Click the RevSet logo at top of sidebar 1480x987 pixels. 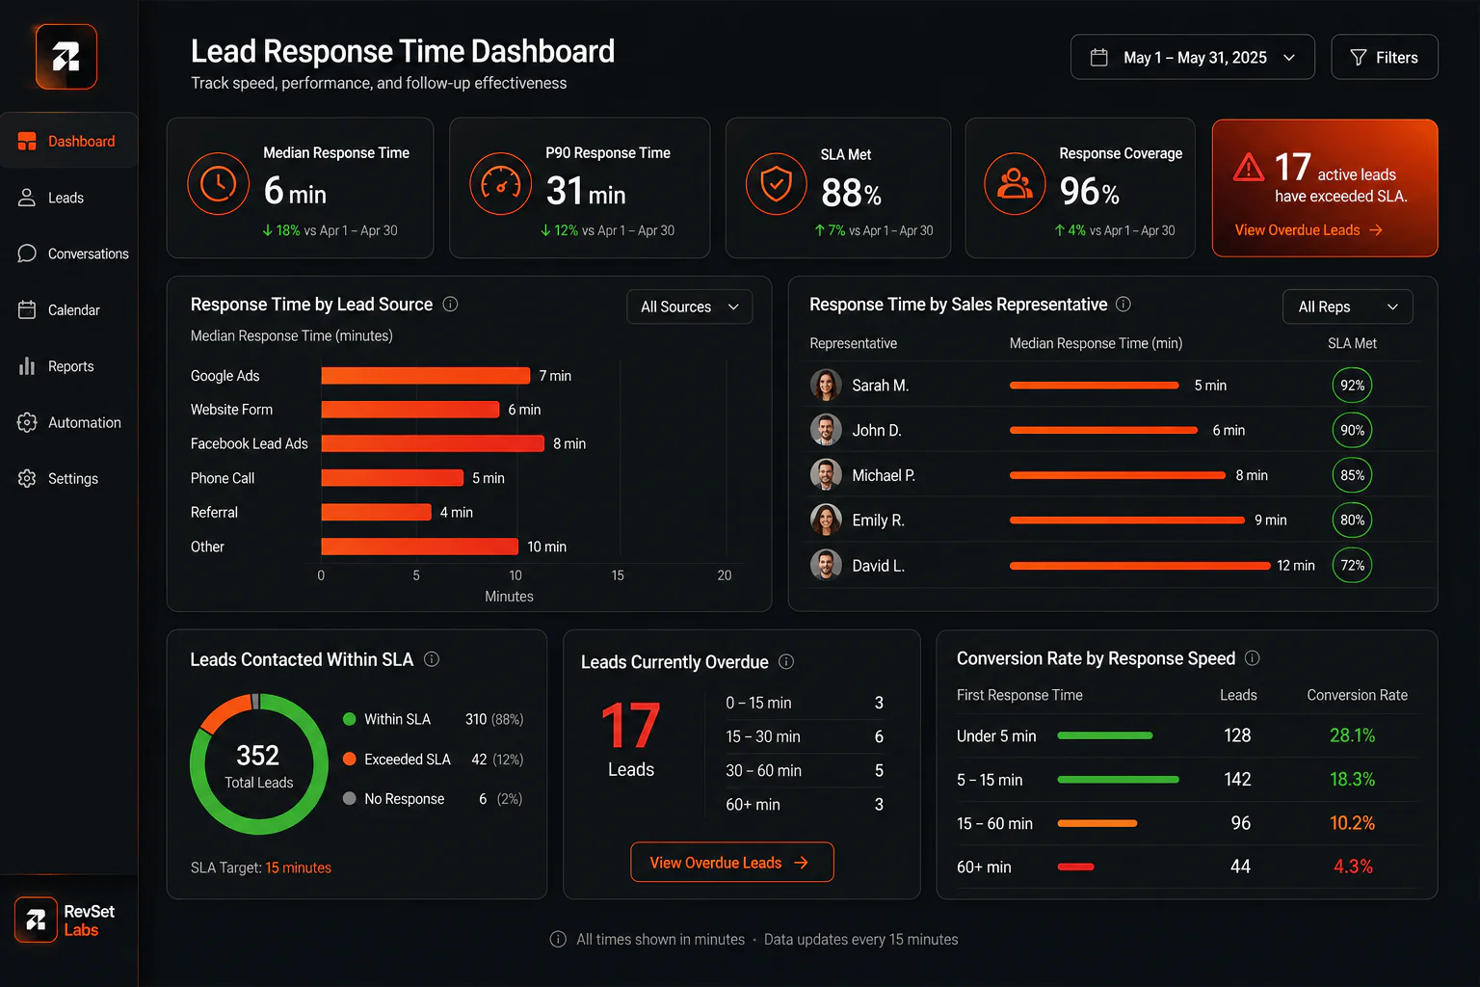pos(66,57)
